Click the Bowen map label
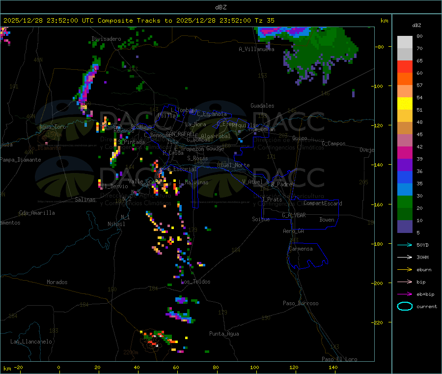Viewport: 442px width, 374px height. pos(327,220)
